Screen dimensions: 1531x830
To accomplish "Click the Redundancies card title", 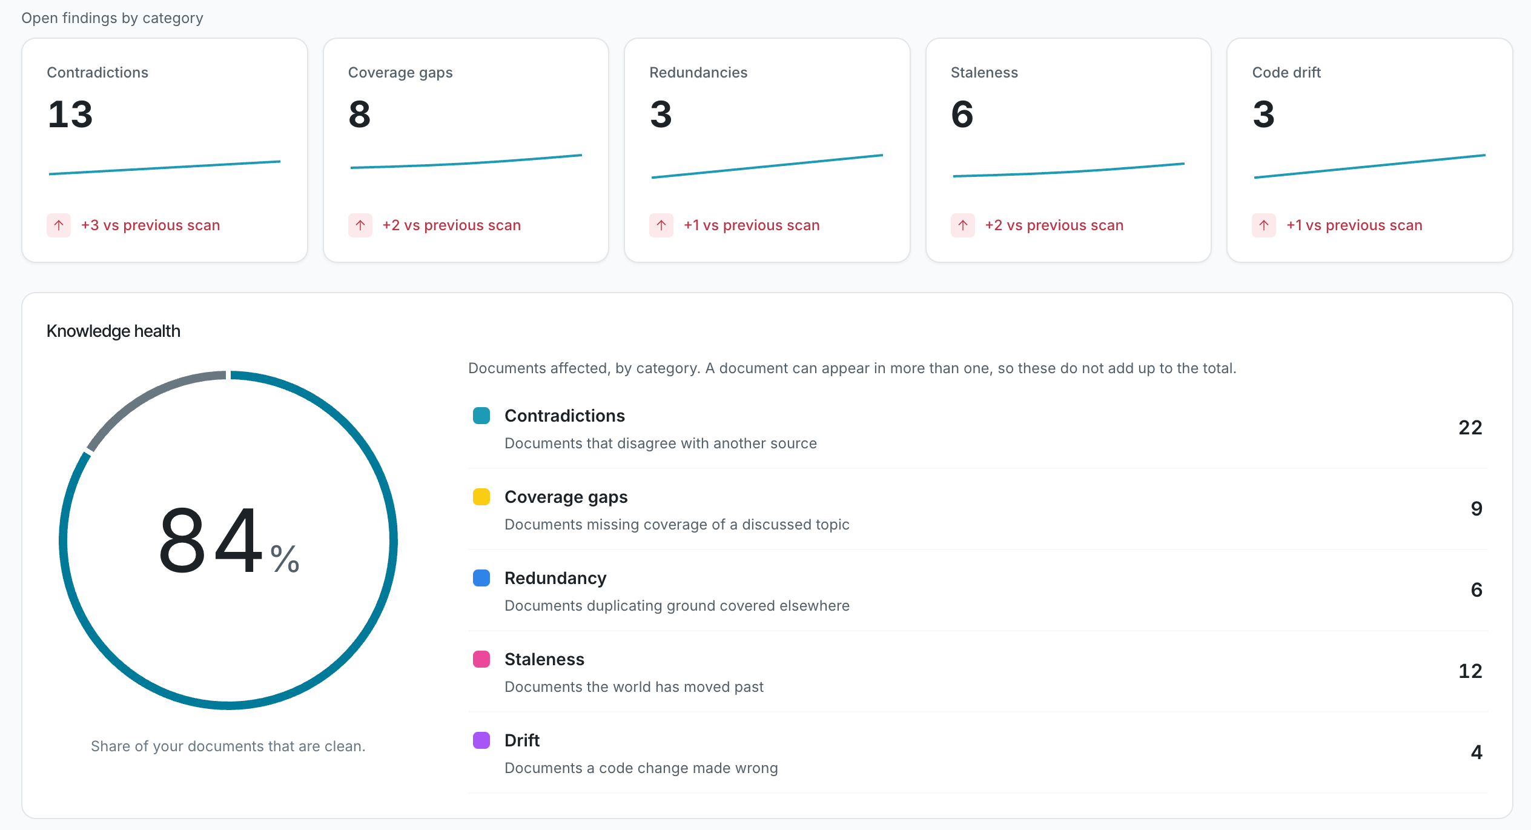I will click(698, 73).
